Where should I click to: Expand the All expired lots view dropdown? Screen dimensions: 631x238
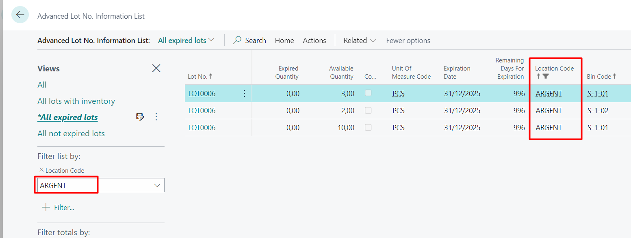click(x=211, y=40)
